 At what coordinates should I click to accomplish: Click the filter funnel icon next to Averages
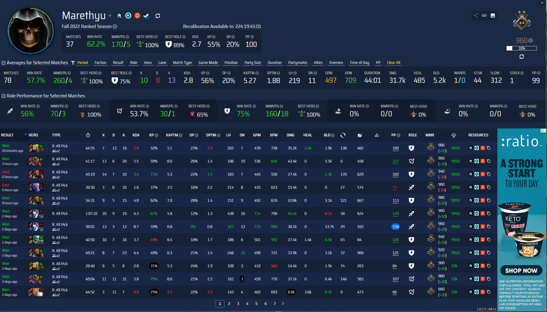tap(73, 63)
